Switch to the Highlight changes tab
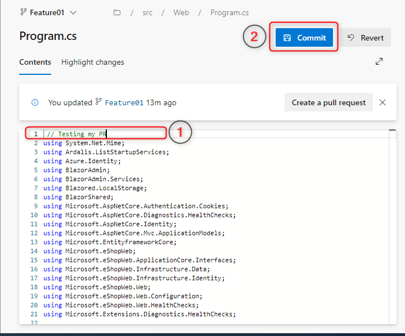405x336 pixels. (x=93, y=62)
